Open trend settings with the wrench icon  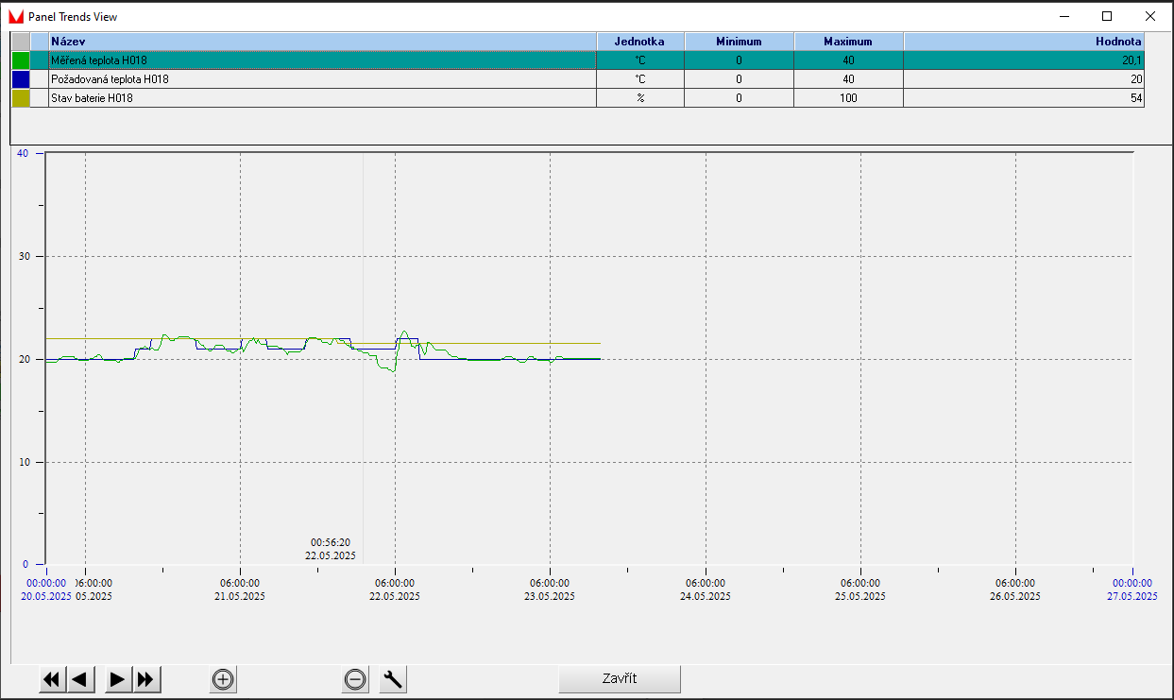point(393,679)
